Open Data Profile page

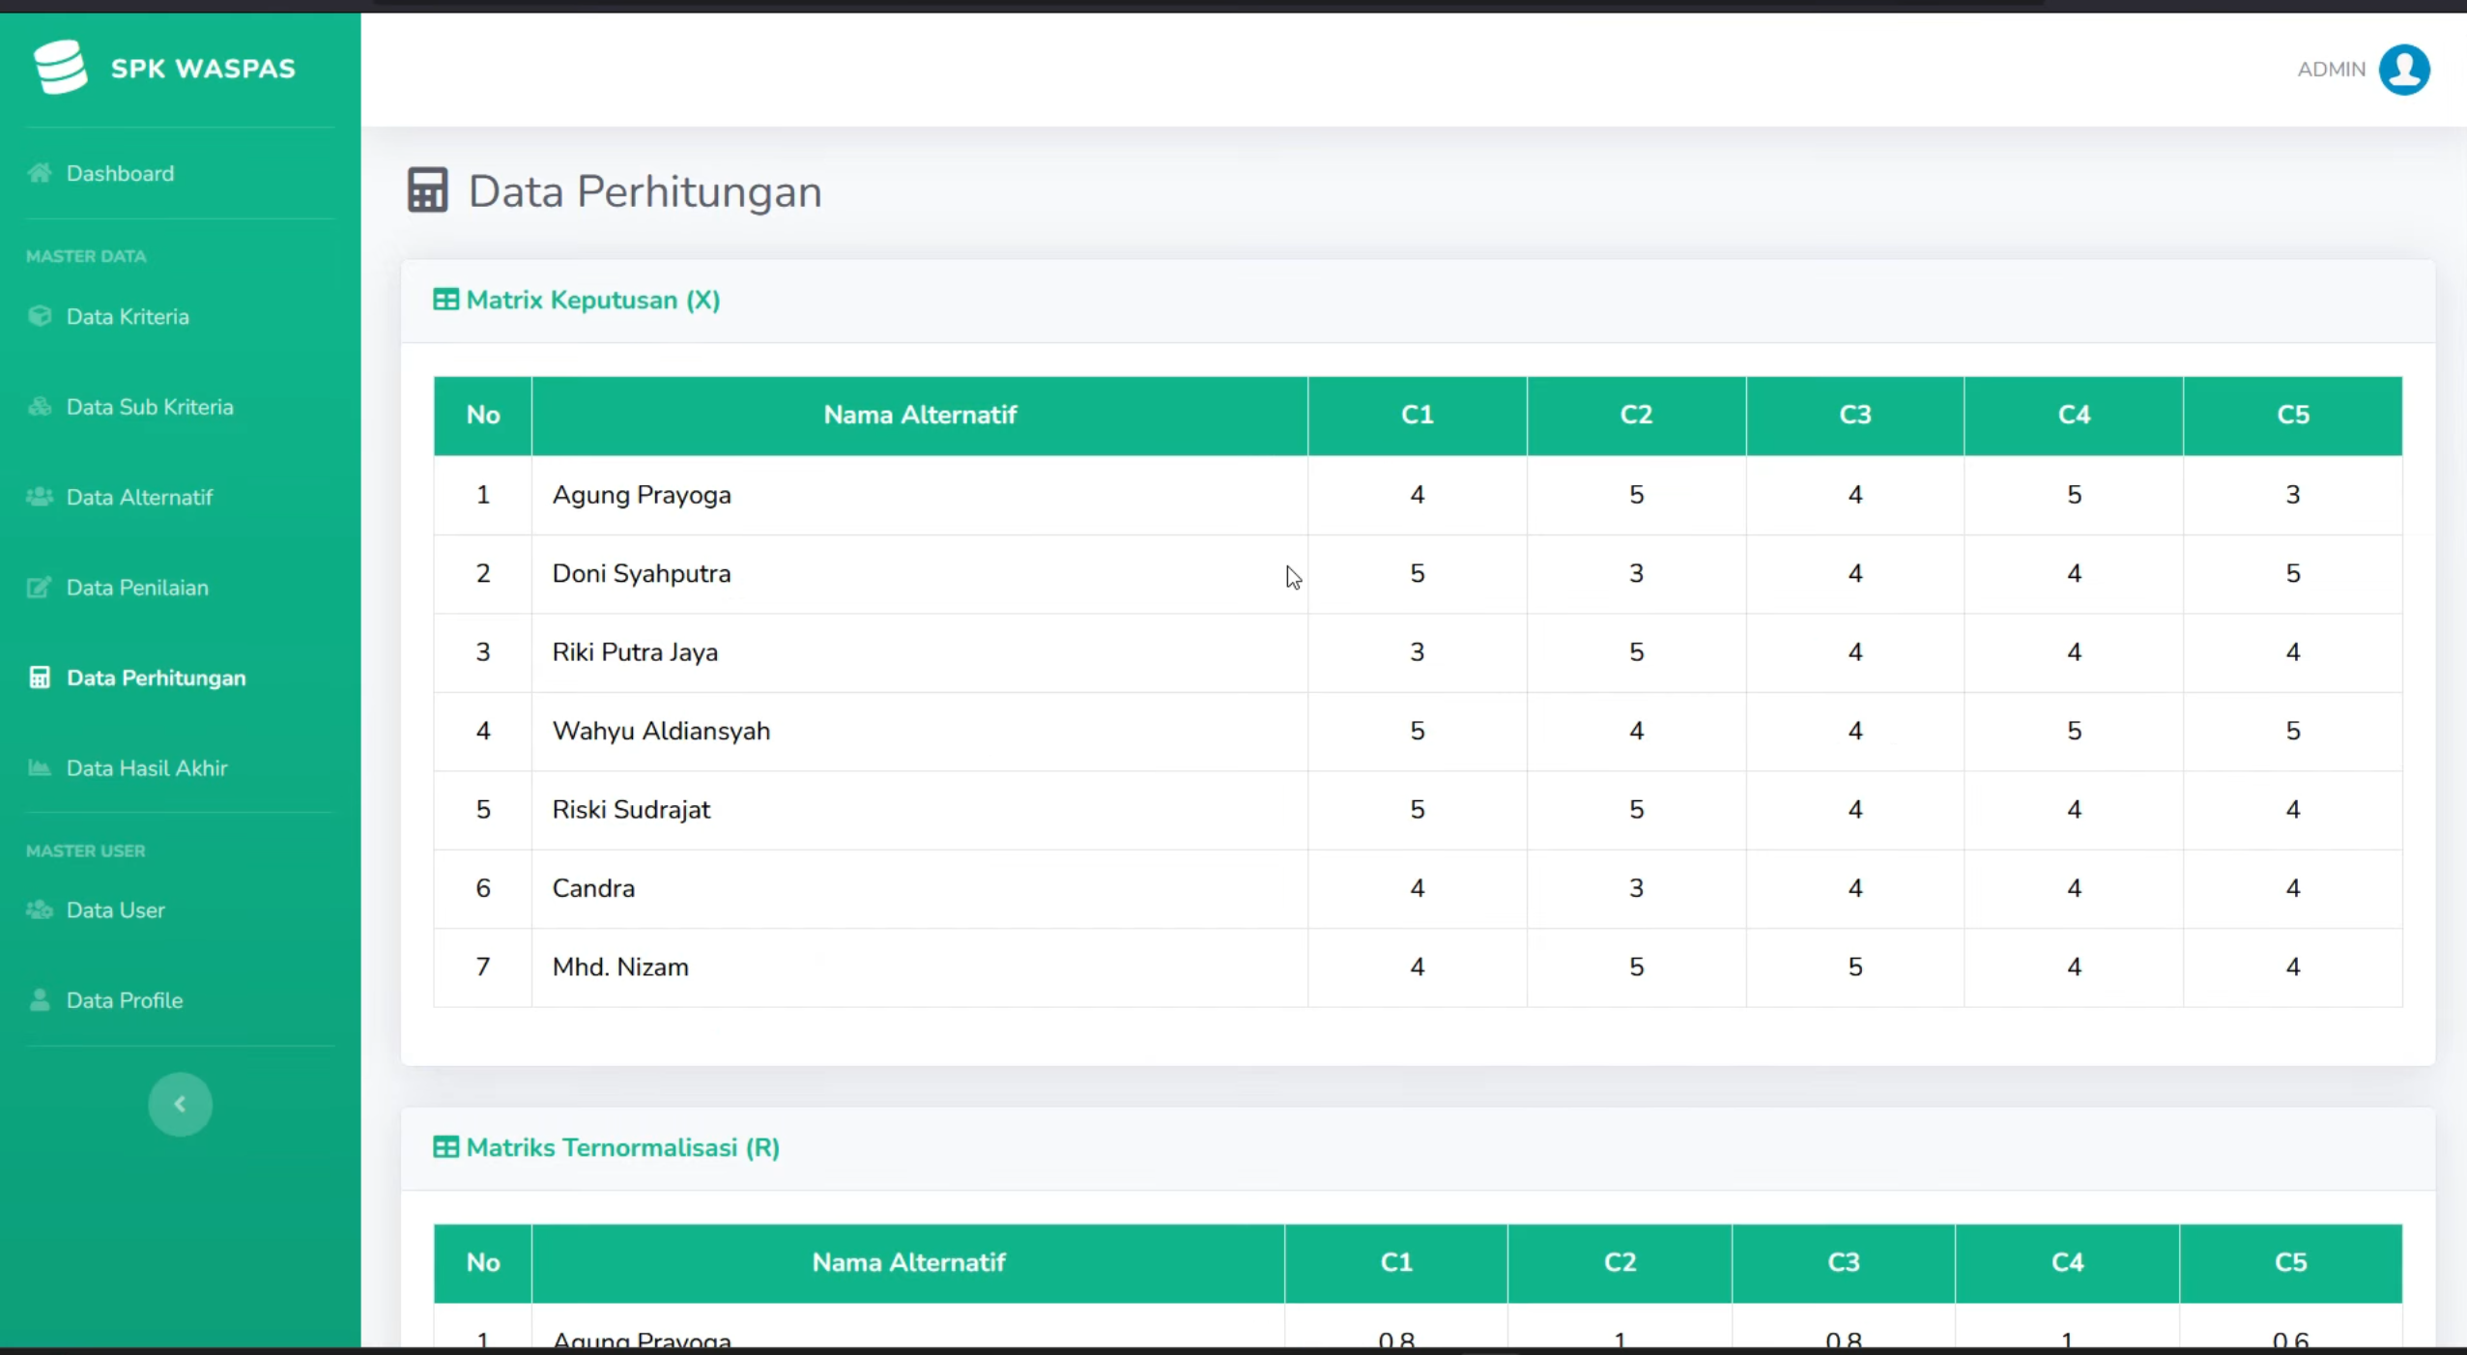point(124,999)
